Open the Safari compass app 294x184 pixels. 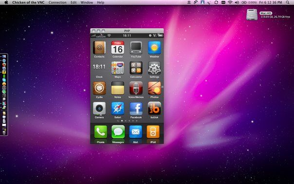tap(118, 109)
